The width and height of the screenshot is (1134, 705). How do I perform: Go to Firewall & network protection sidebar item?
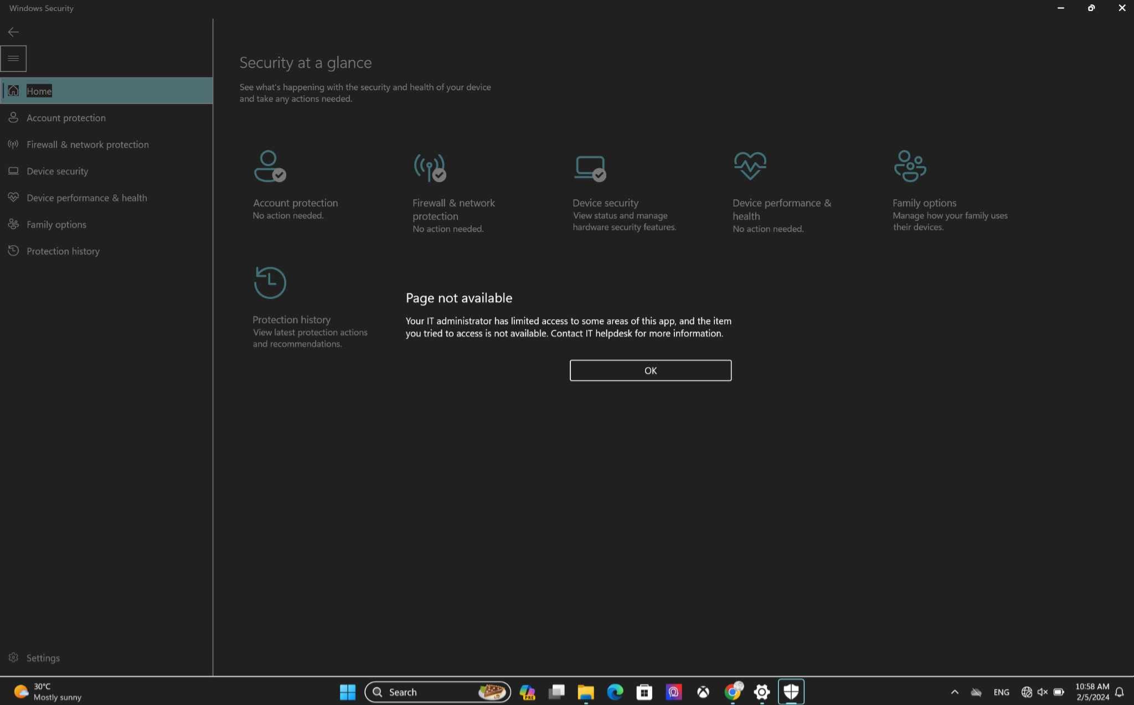87,144
